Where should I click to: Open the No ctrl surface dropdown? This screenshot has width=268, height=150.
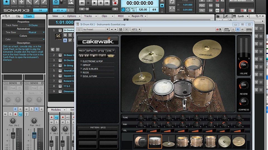click(241, 1)
